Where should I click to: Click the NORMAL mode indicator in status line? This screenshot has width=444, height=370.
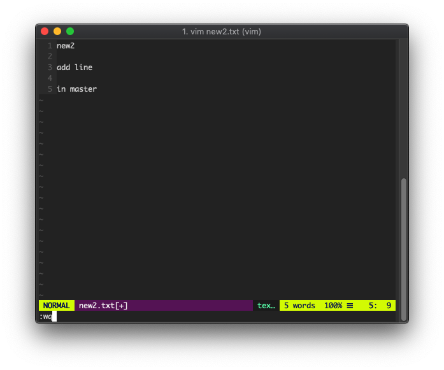click(56, 306)
